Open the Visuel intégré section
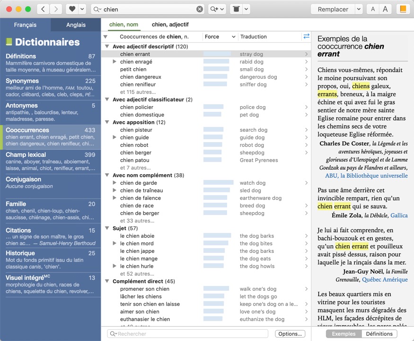 coord(51,285)
